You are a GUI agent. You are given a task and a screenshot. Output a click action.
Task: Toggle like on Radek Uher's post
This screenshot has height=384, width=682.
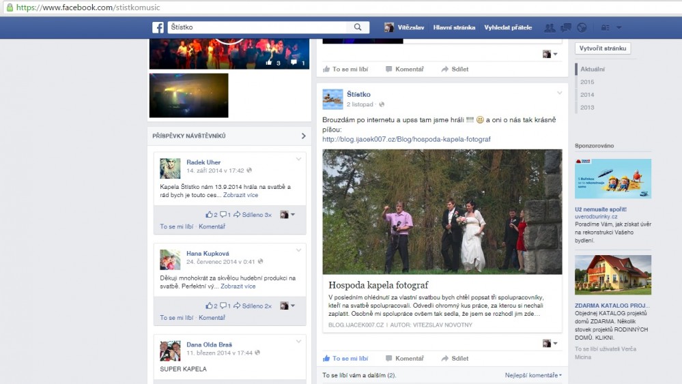(172, 226)
